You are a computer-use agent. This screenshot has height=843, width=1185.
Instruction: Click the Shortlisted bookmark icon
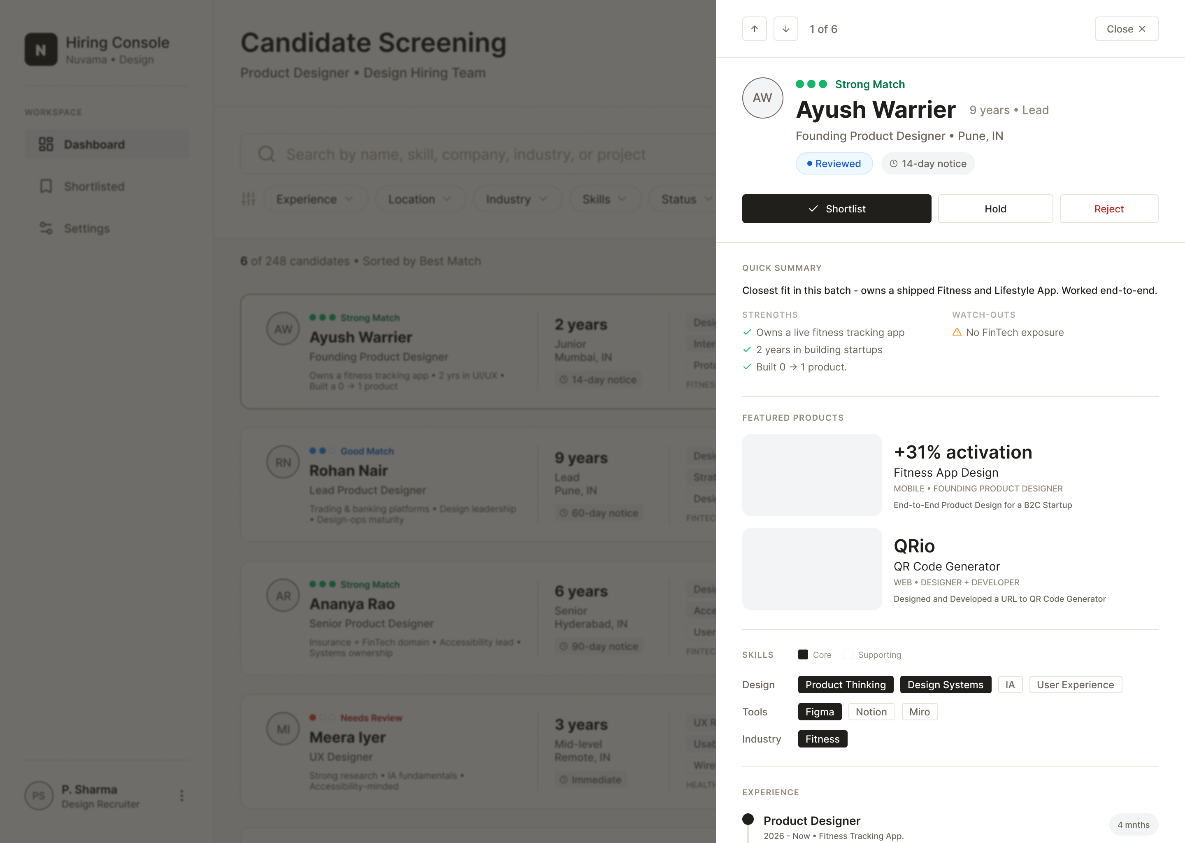[x=46, y=186]
